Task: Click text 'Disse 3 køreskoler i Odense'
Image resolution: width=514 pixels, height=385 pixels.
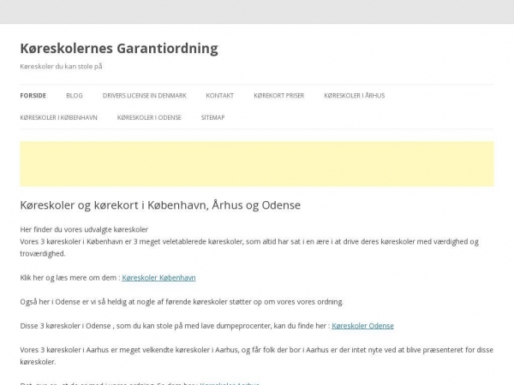Action: [65, 326]
